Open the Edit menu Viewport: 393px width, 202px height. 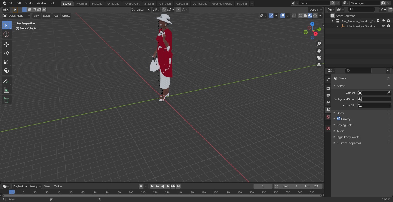(x=19, y=3)
